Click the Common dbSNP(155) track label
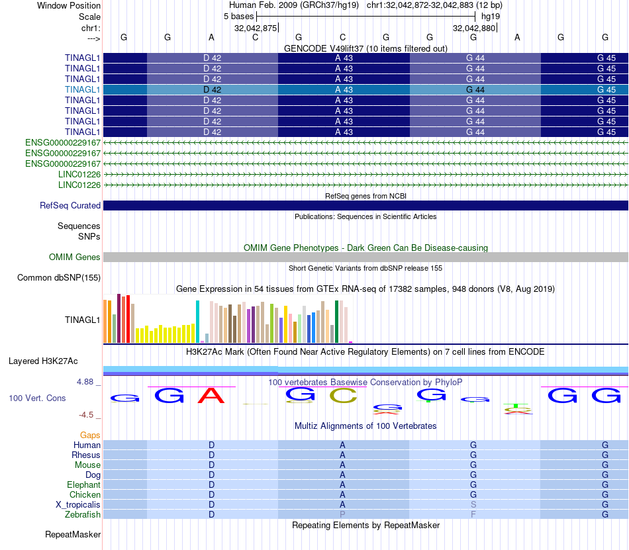 click(58, 278)
